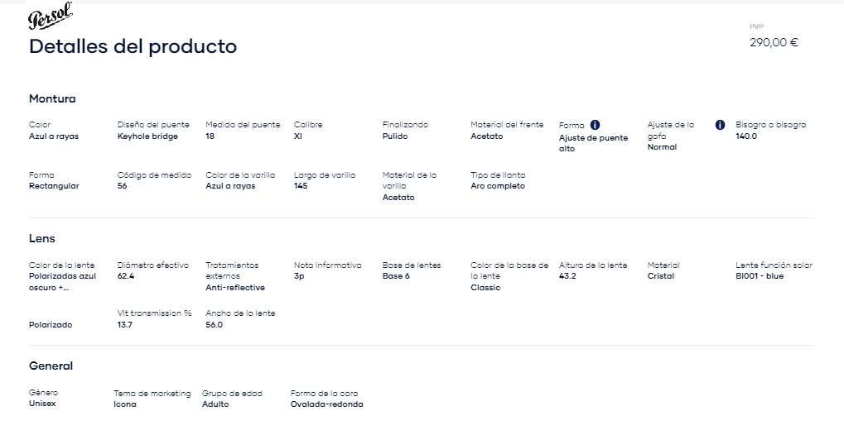Click the truncated Polarizadas azul oscuro text
The width and height of the screenshot is (844, 435).
coord(62,282)
